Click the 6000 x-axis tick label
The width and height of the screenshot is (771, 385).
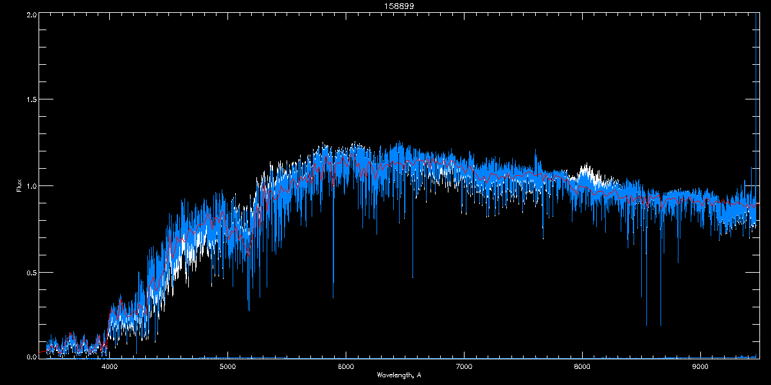coord(346,367)
